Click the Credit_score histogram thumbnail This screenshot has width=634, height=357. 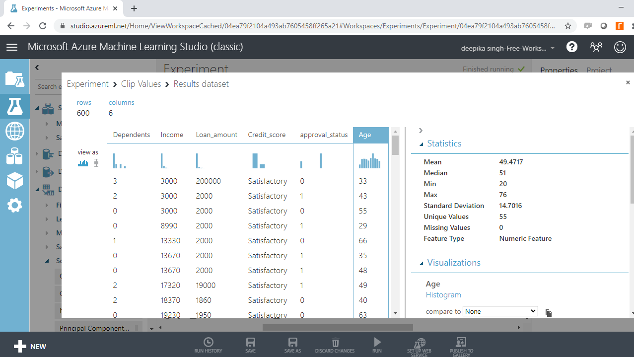tap(259, 161)
